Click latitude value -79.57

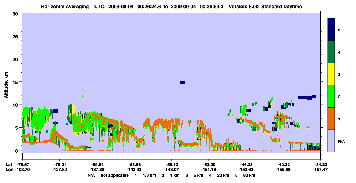coord(22,164)
